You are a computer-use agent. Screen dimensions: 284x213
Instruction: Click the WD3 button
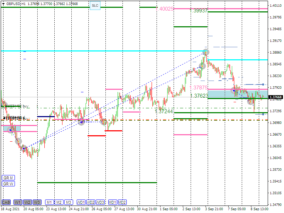[x=100, y=202]
